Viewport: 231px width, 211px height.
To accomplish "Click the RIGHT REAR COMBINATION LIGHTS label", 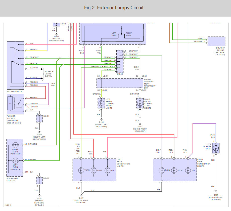I will (x=204, y=163).
